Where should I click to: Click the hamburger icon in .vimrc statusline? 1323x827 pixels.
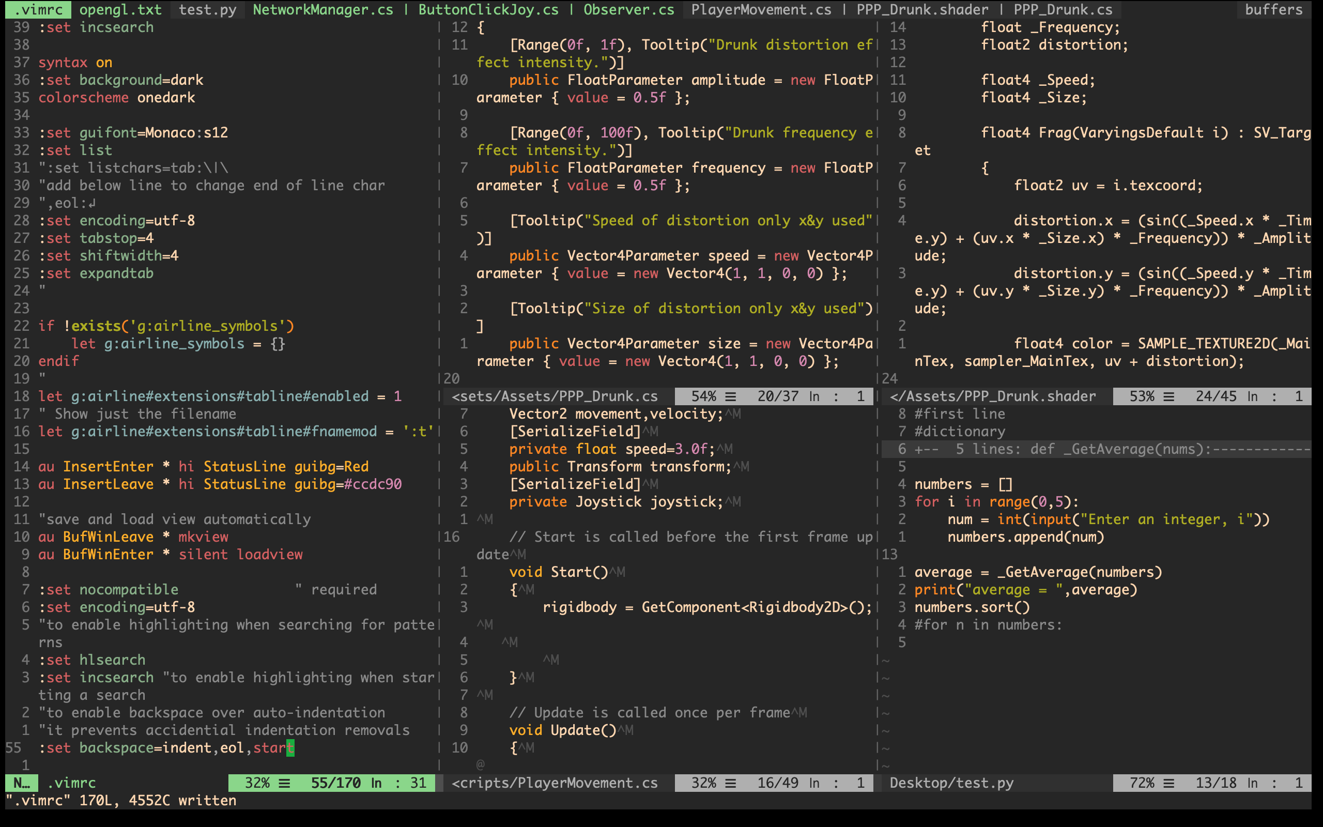[x=284, y=783]
